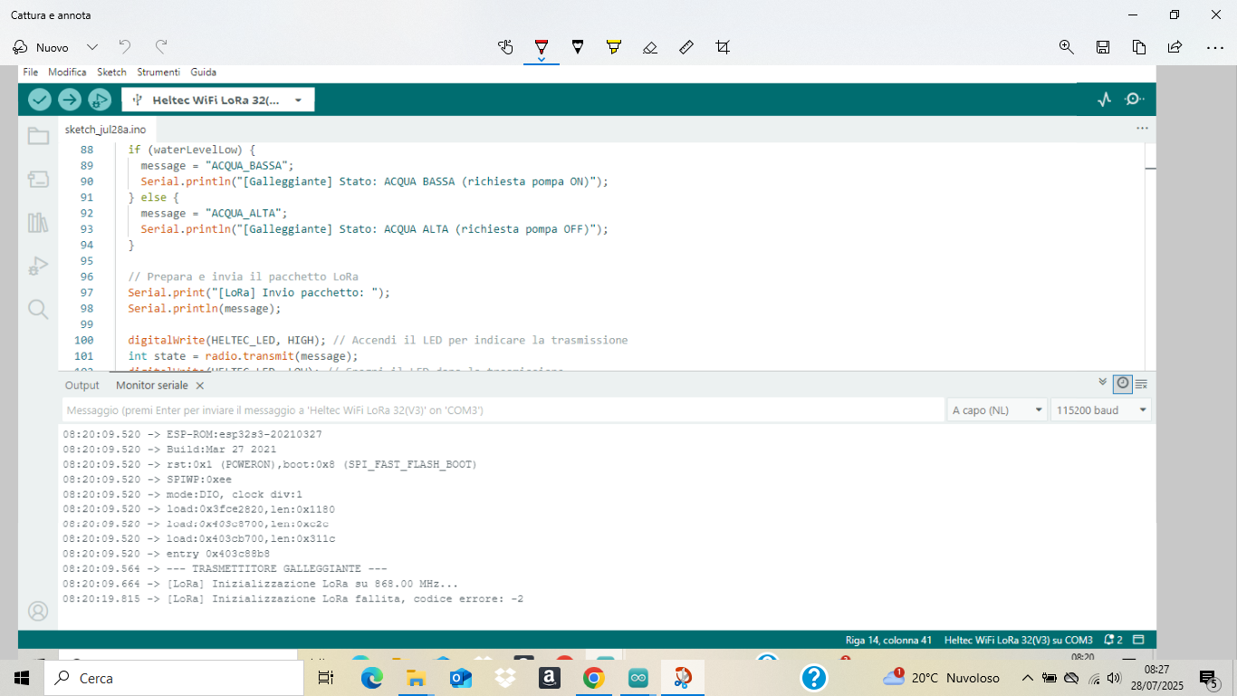This screenshot has height=696, width=1237.
Task: Open the Windows Start menu
Action: (22, 678)
